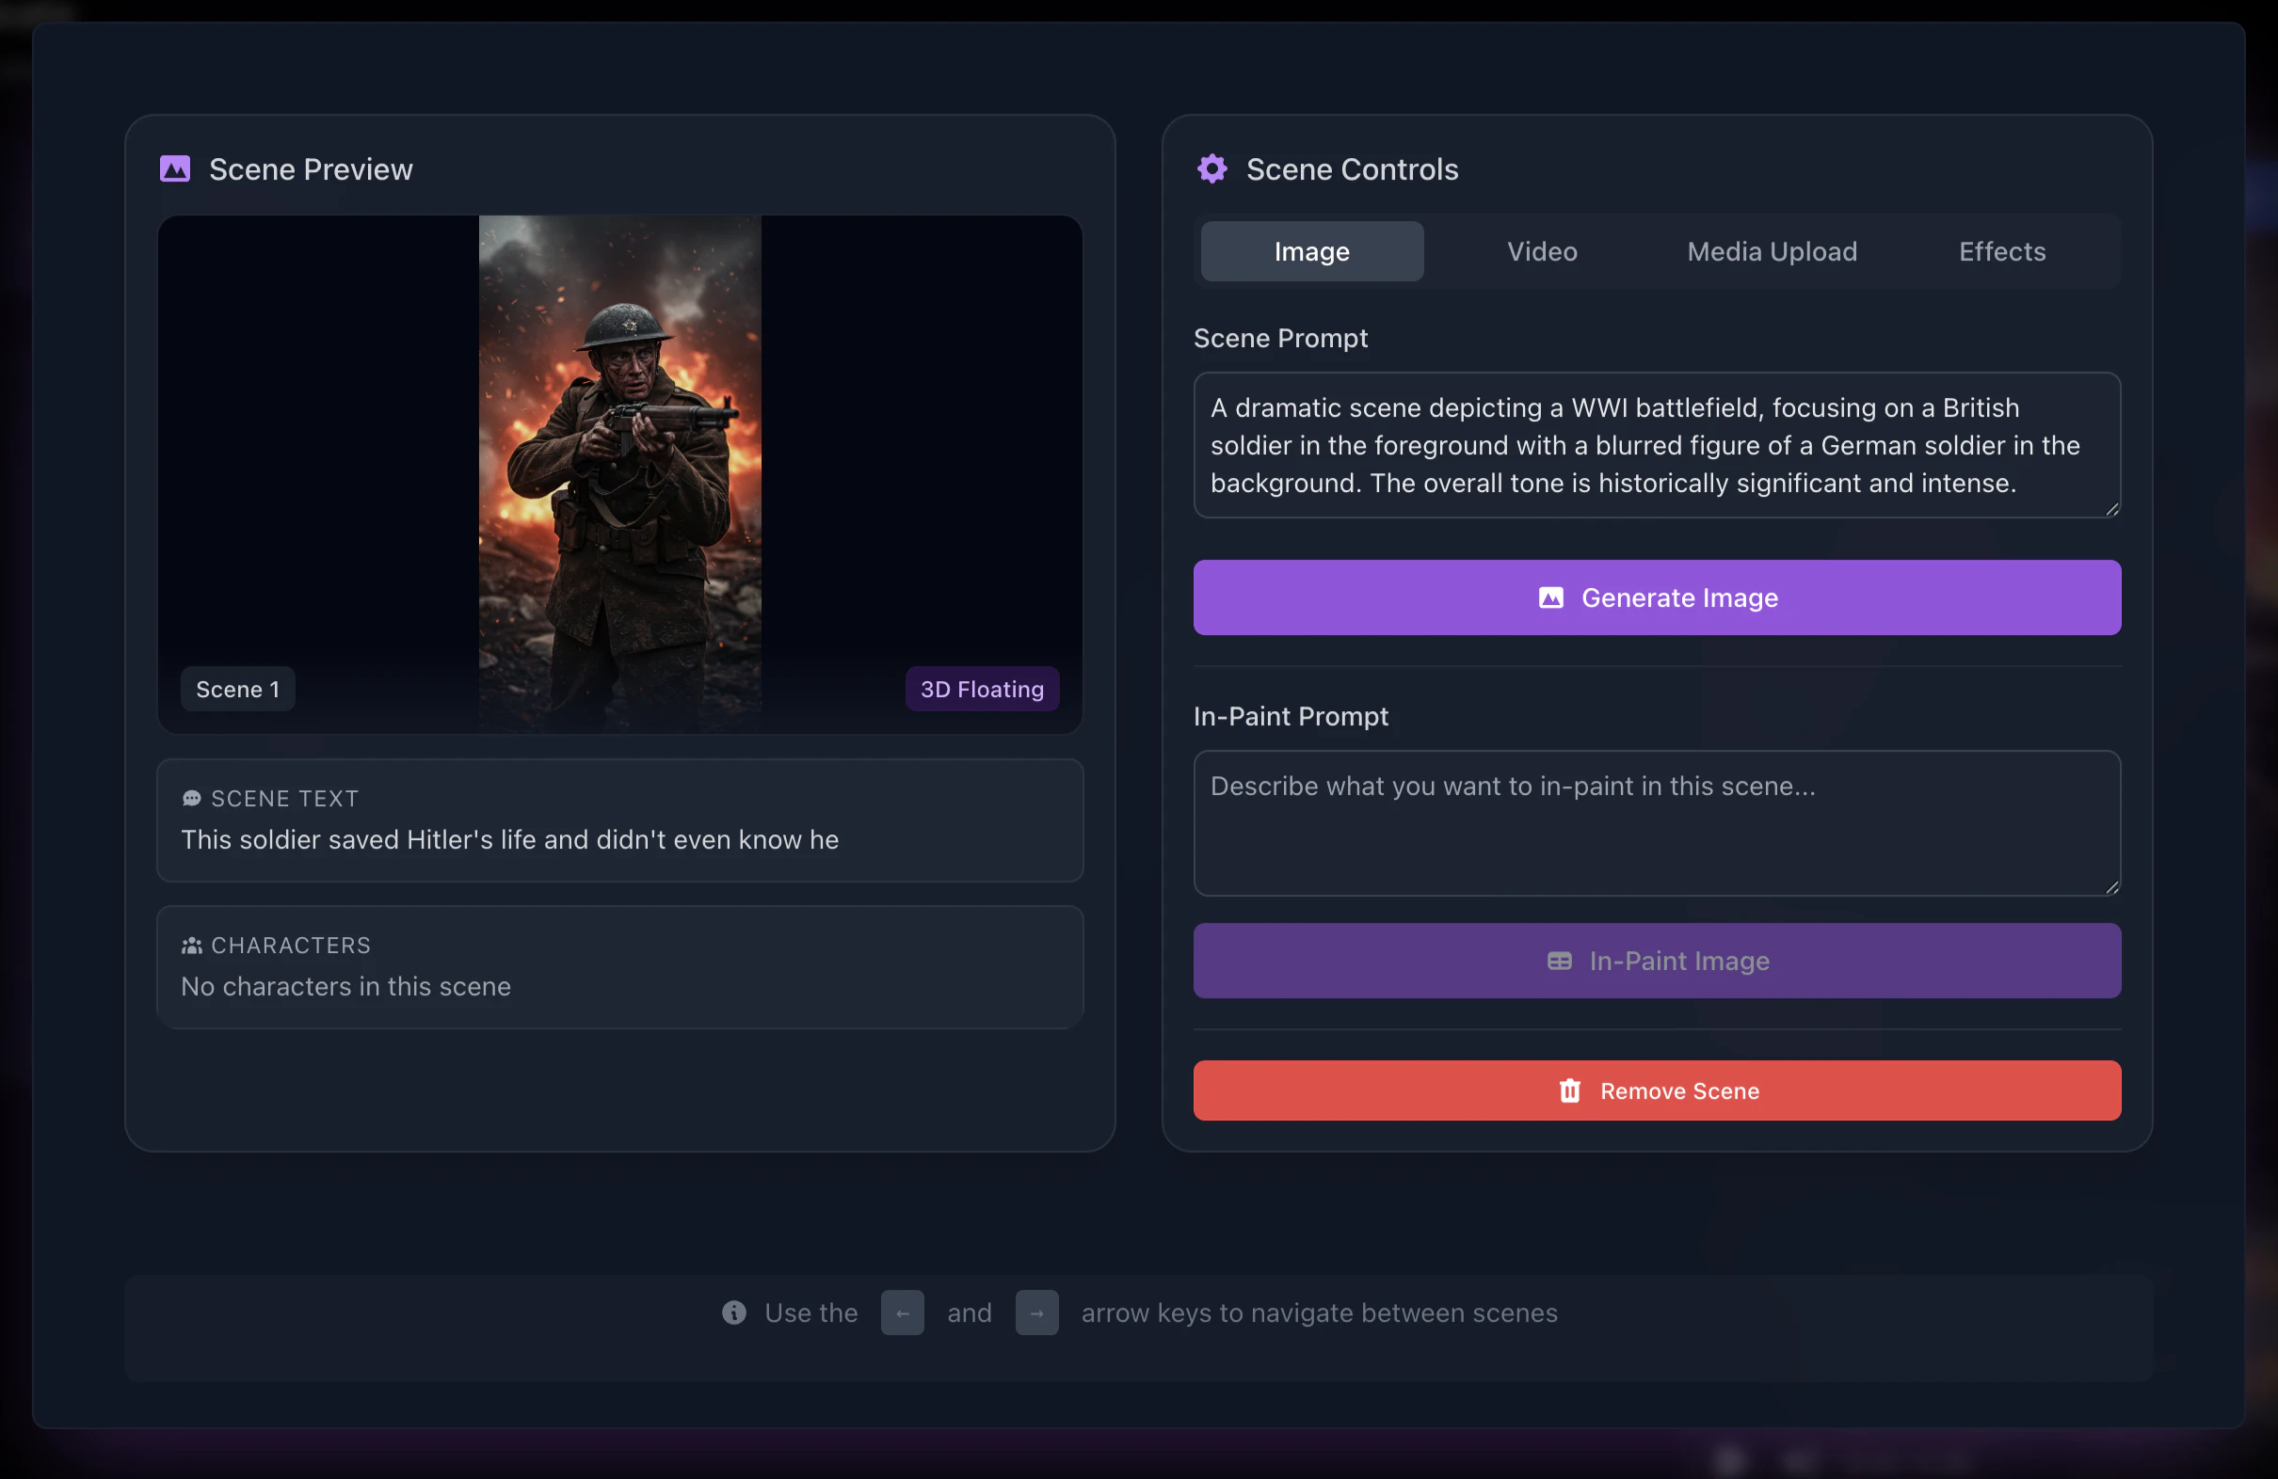Click the info icon in the navigation hint bar
Image resolution: width=2278 pixels, height=1479 pixels.
pyautogui.click(x=733, y=1312)
